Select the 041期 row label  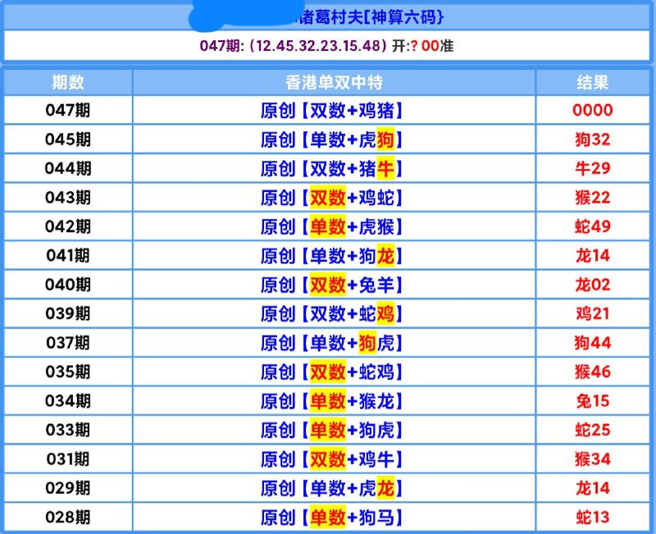(68, 255)
